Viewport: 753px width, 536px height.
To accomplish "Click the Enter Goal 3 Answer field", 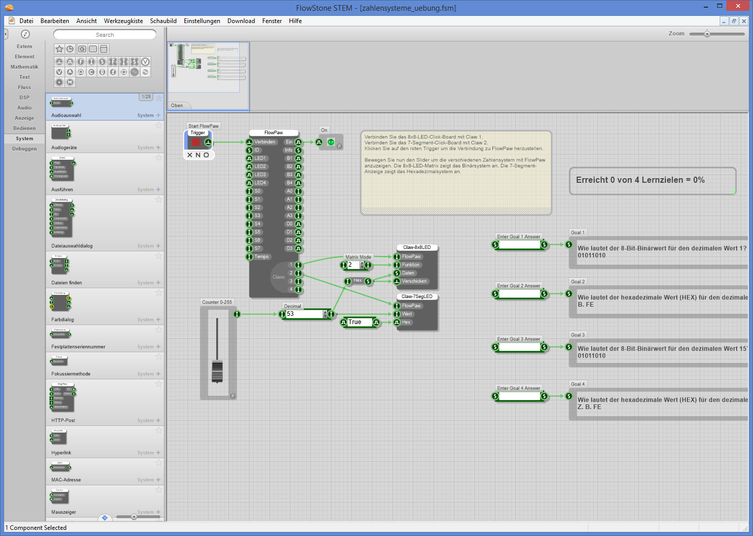I will tap(520, 347).
